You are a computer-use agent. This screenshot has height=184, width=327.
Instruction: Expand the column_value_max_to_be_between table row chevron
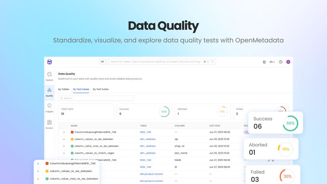tap(64, 146)
